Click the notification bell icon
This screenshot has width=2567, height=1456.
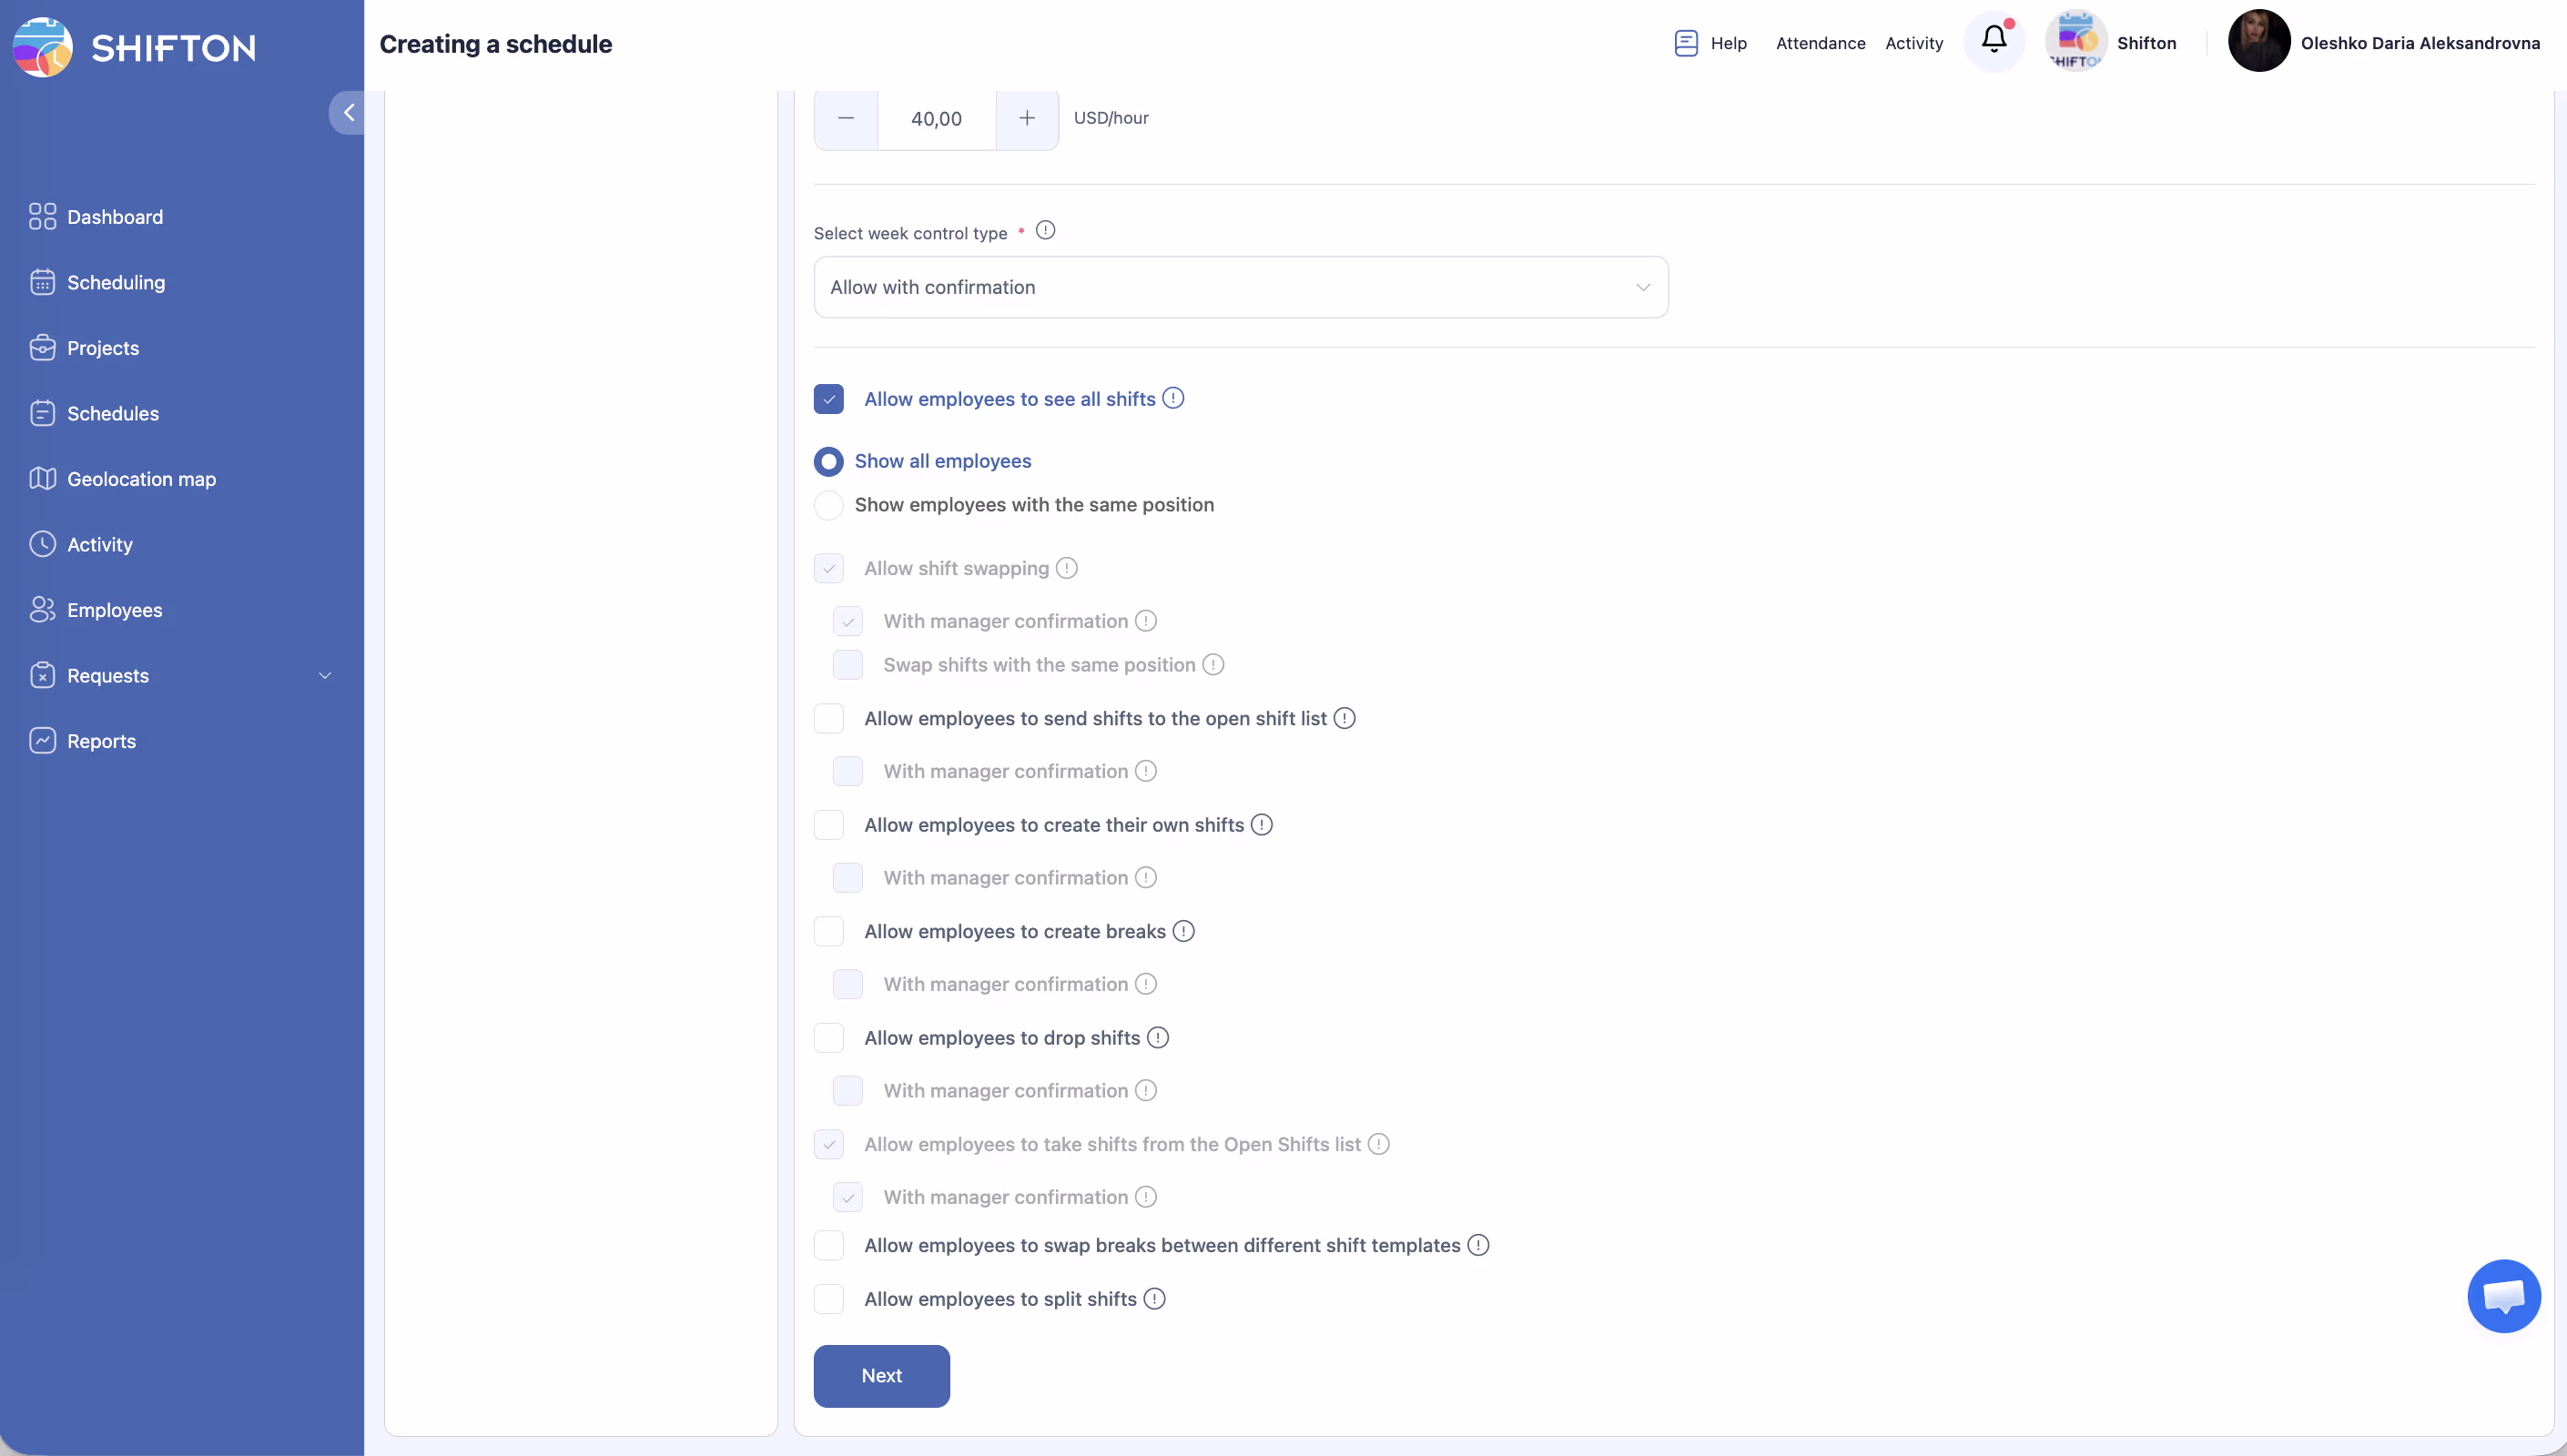[x=1993, y=40]
